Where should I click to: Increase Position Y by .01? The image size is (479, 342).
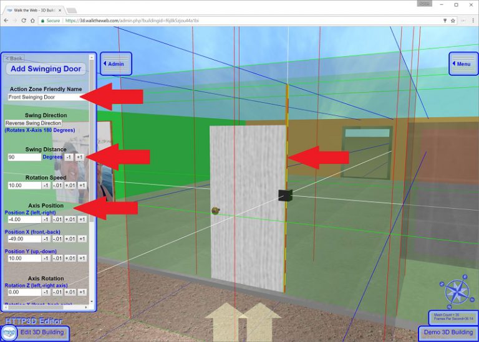pyautogui.click(x=70, y=258)
